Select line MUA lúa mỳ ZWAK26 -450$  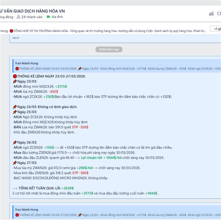coord(35,91)
